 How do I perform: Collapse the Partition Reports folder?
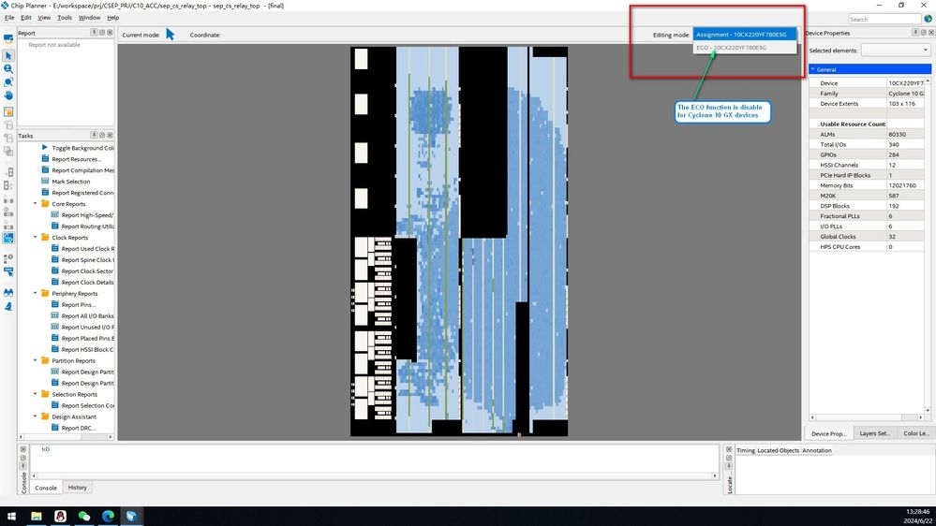point(36,360)
